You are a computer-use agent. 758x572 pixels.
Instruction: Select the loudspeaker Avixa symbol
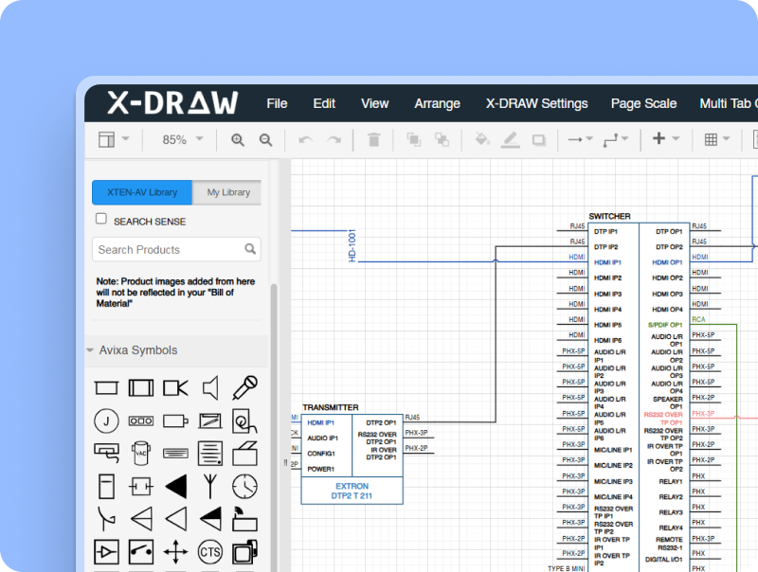[210, 387]
